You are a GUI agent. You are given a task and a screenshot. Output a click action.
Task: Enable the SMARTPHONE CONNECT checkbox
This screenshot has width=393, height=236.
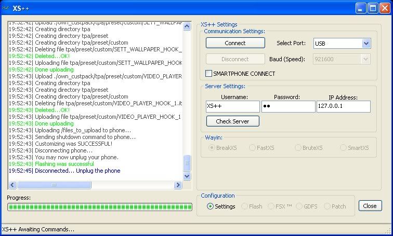209,74
